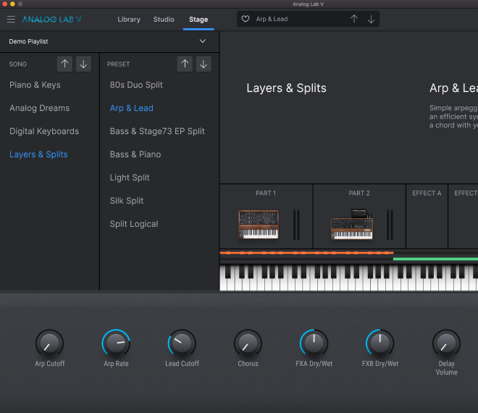Viewport: 478px width, 413px height.
Task: Open the Part 1 synthesizer thumbnail
Action: (x=259, y=224)
